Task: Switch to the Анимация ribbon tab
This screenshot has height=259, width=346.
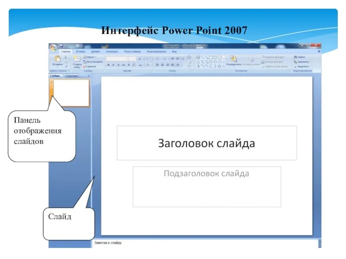Action: [x=112, y=51]
